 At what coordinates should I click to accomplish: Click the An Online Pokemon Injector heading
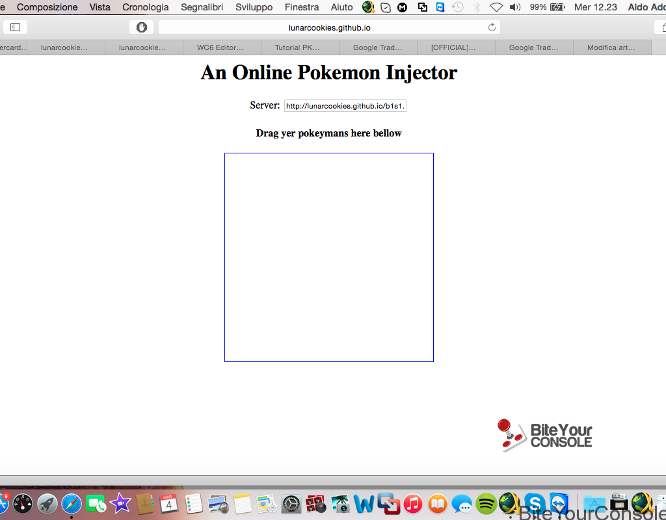tap(328, 73)
